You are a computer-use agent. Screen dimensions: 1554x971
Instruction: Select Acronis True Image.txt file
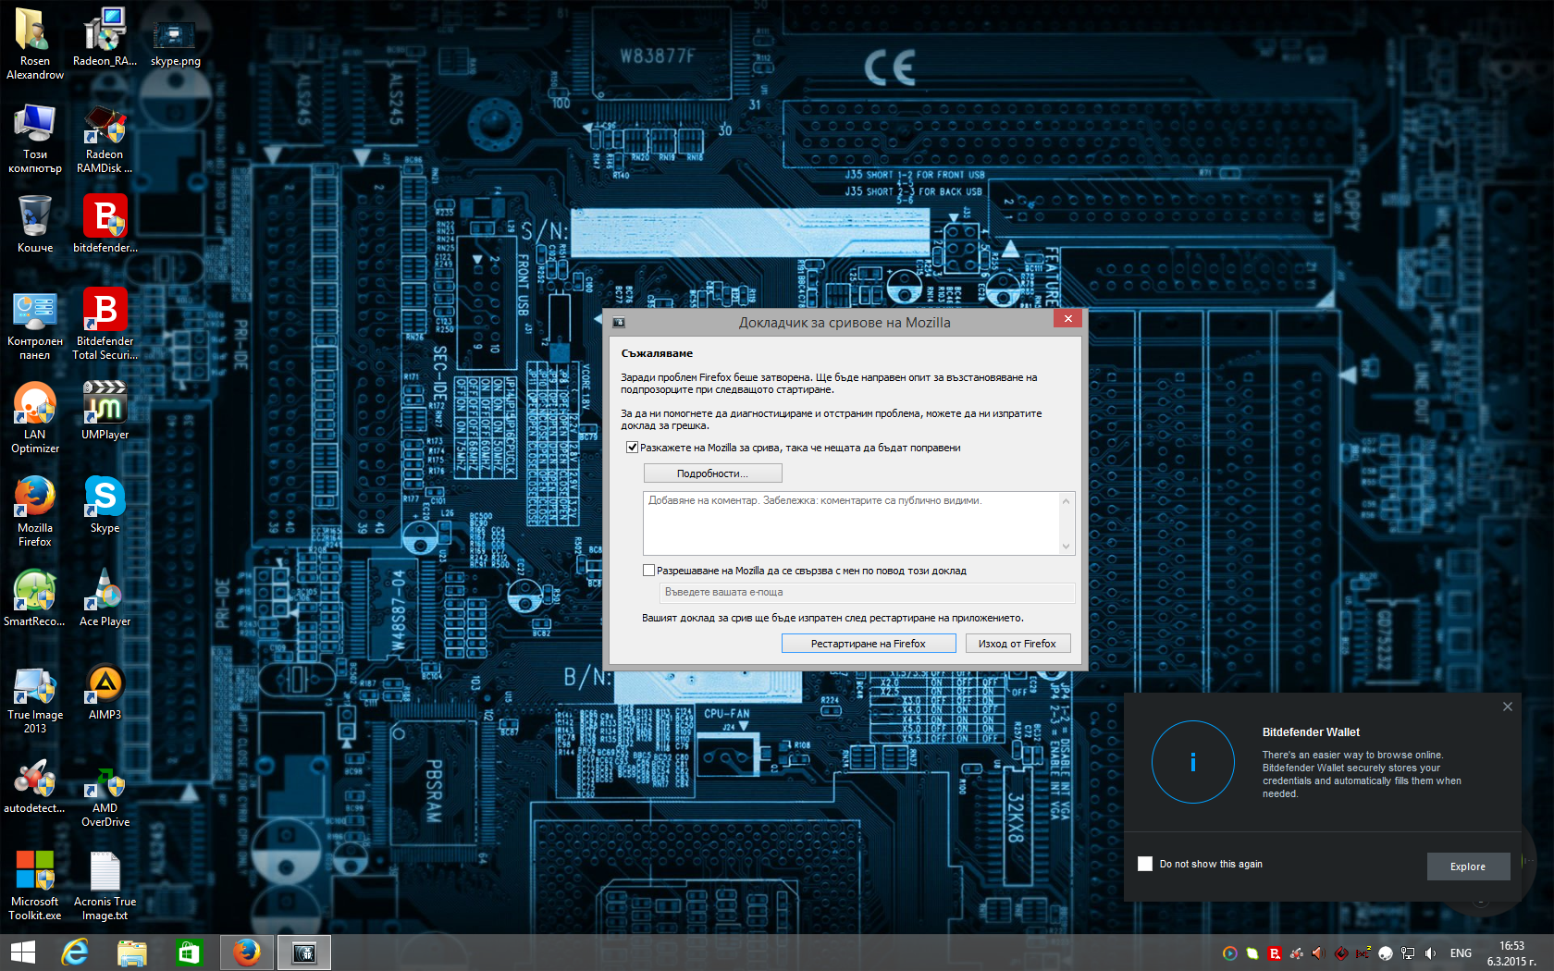(105, 886)
